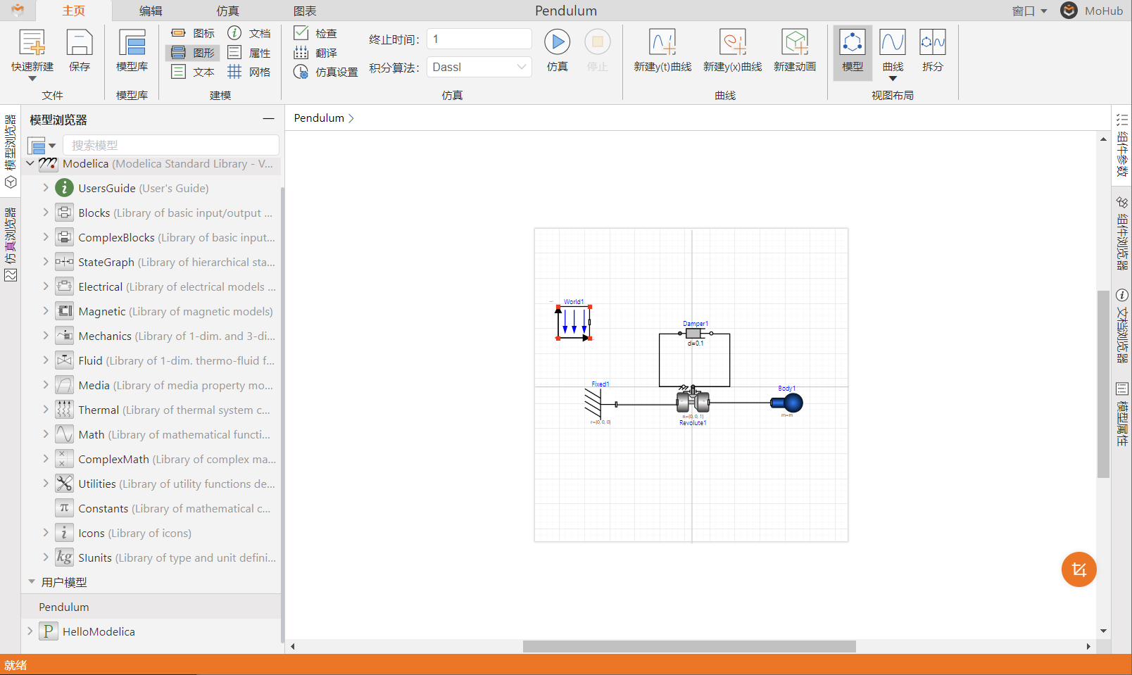Select the SIunits library icon
The width and height of the screenshot is (1132, 675).
tap(64, 557)
